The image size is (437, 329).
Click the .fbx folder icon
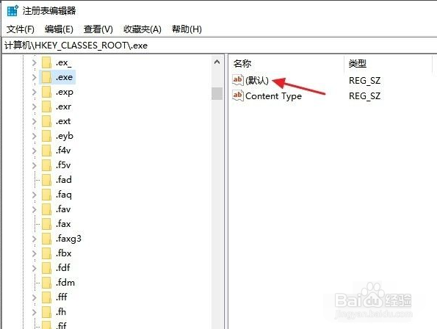click(x=46, y=253)
